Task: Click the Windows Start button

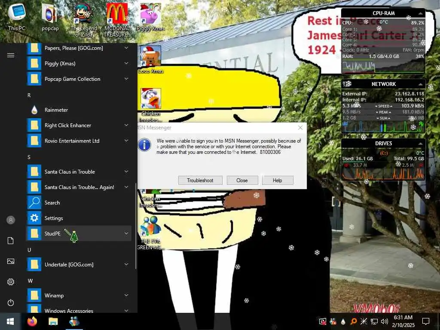Action: (x=10, y=321)
